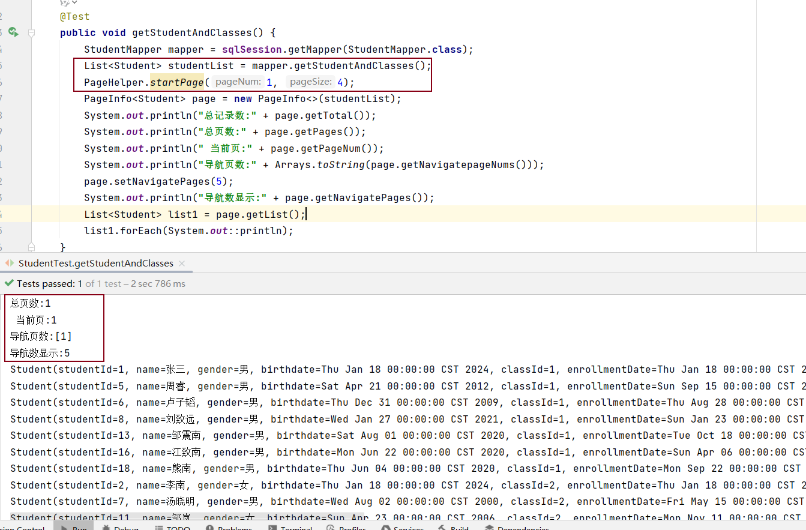Open the TODO tool window
Viewport: 806px width, 530px height.
[x=173, y=528]
